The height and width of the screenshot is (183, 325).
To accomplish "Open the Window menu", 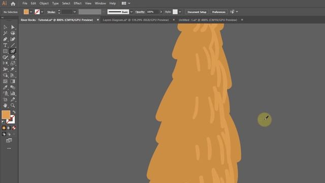I will pos(101,4).
